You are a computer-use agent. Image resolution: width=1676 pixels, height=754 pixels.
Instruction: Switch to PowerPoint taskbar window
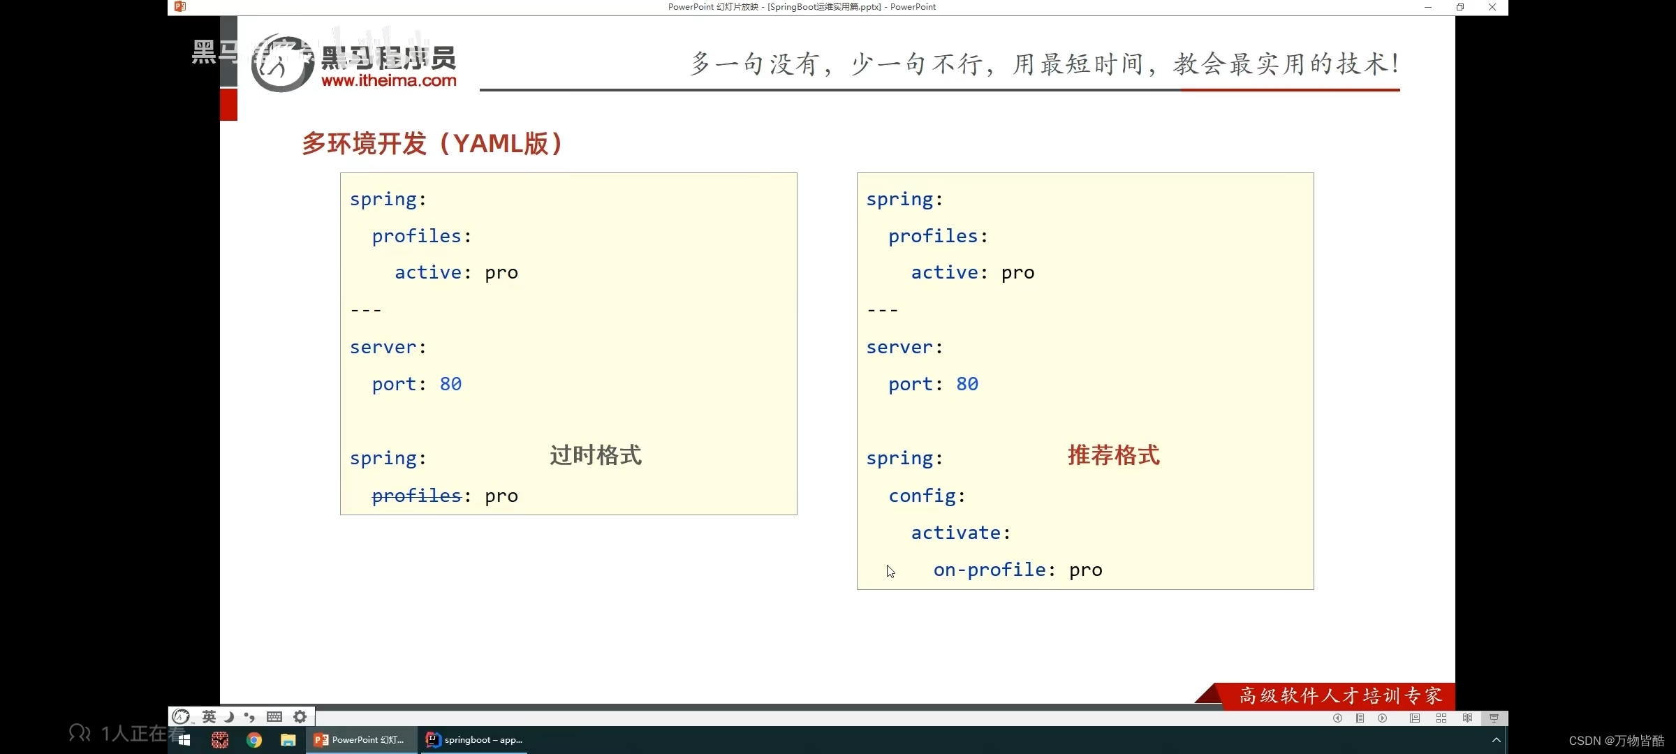(360, 740)
